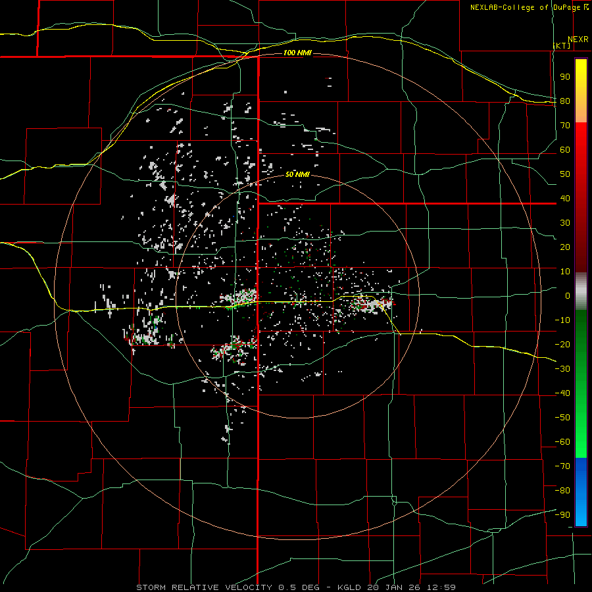Click the 0.5 DEG elevation text

click(x=299, y=587)
